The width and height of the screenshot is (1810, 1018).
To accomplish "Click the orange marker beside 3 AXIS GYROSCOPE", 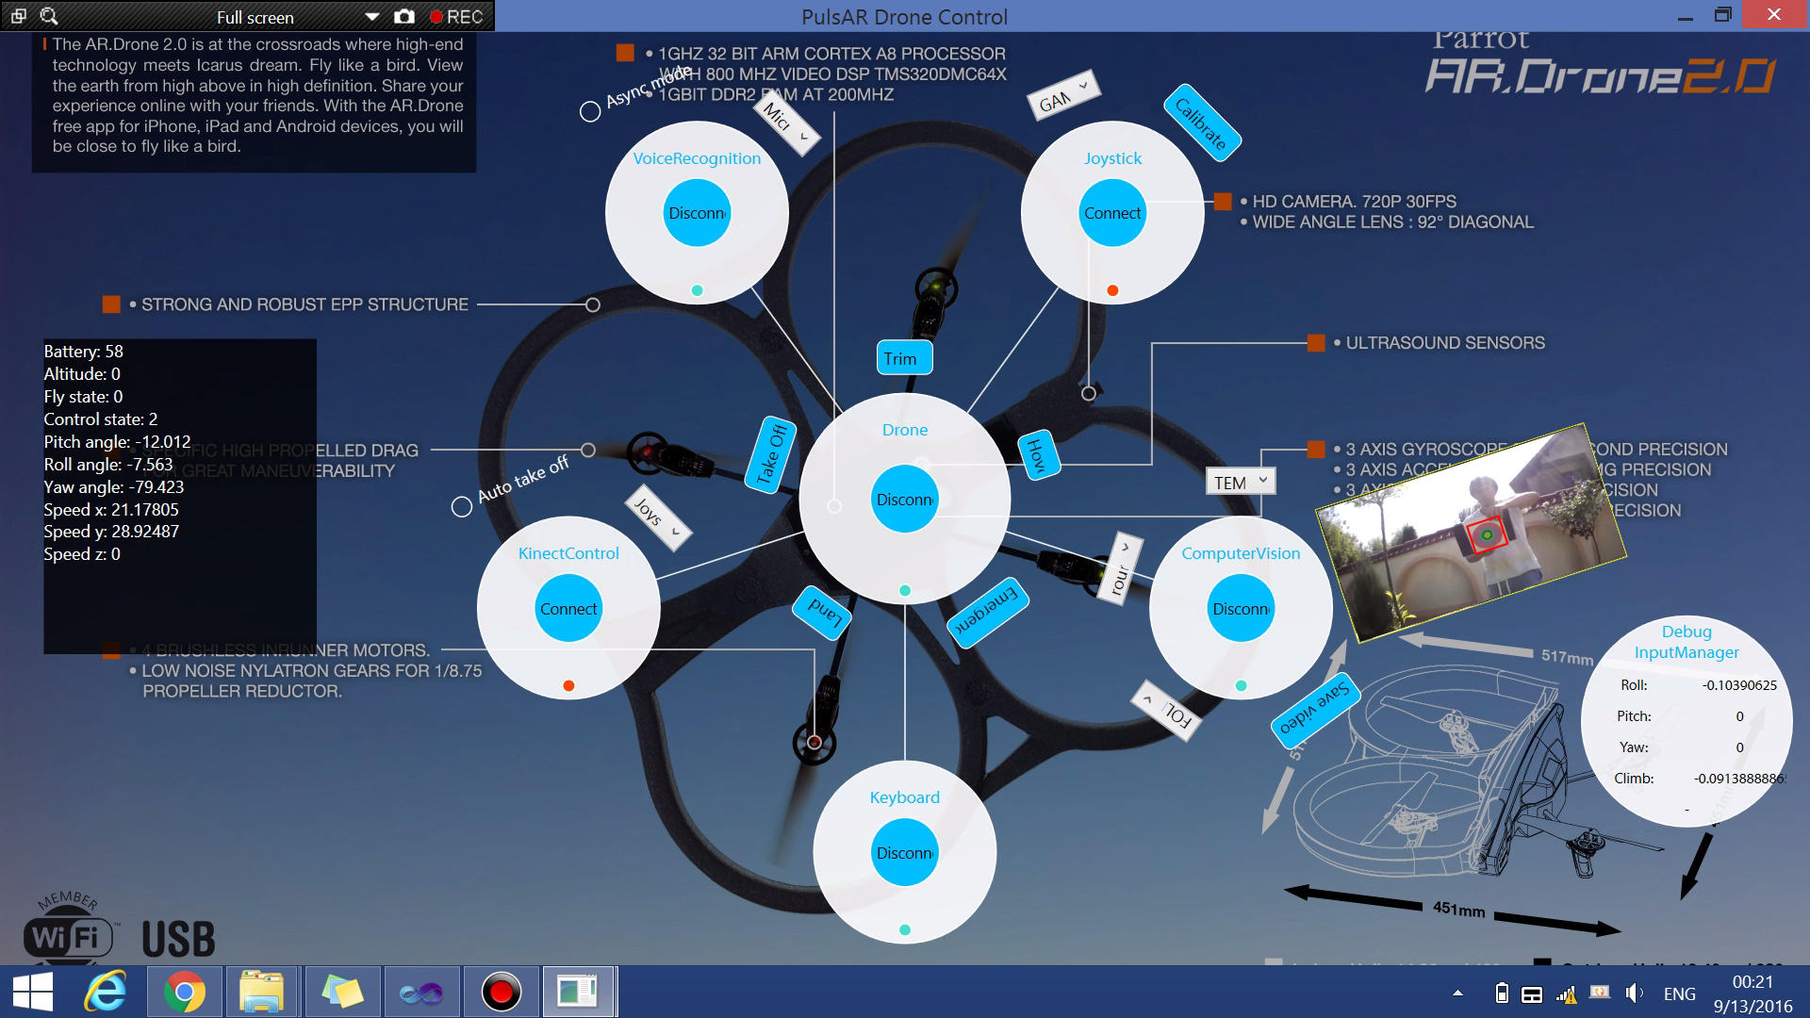I will (x=1316, y=449).
